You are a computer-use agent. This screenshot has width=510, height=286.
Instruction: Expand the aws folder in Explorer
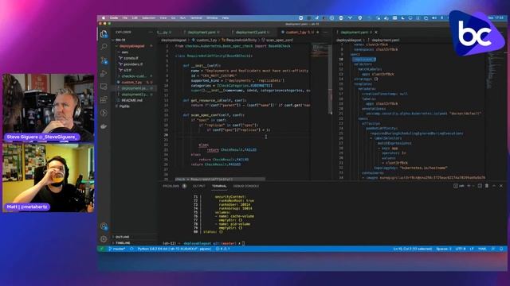(134, 52)
